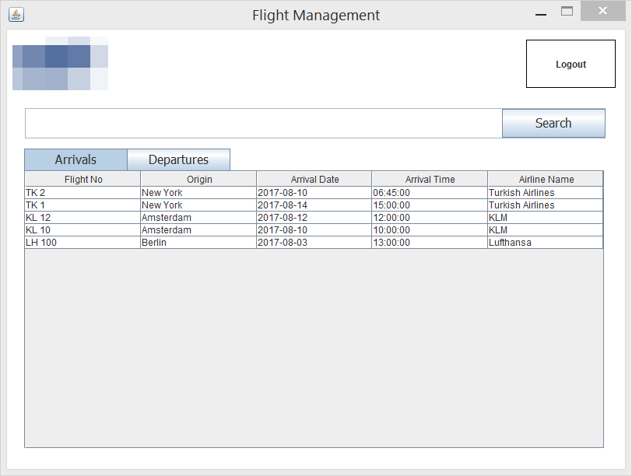
Task: Click the Turkish Airlines cell for TK 2
Action: (545, 192)
